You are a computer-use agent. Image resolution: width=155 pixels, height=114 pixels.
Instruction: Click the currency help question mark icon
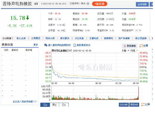click(x=88, y=4)
